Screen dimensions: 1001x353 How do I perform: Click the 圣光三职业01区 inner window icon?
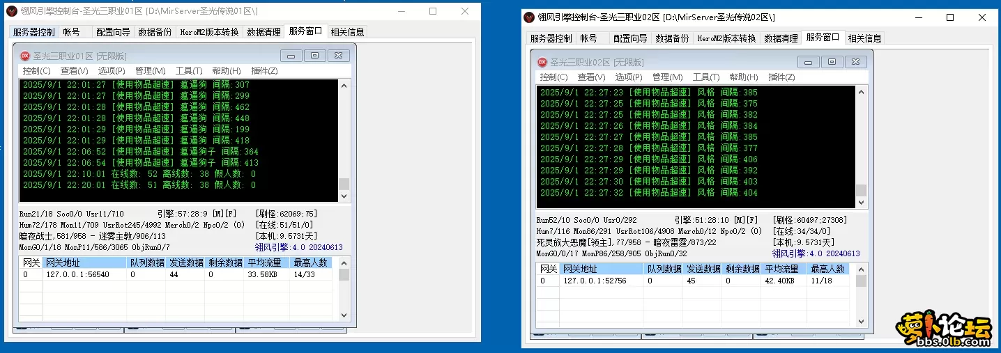[25, 56]
